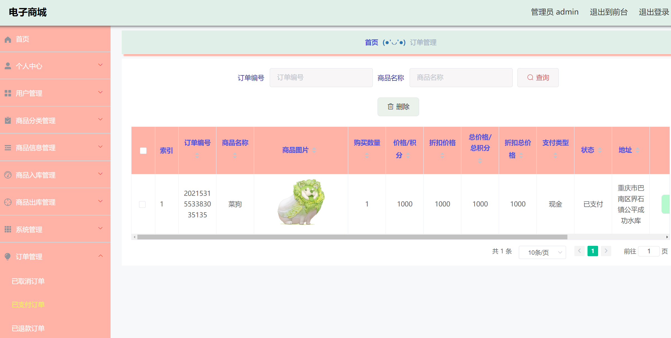The height and width of the screenshot is (338, 671).
Task: Select the 商品信息管理 list icon
Action: 8,147
